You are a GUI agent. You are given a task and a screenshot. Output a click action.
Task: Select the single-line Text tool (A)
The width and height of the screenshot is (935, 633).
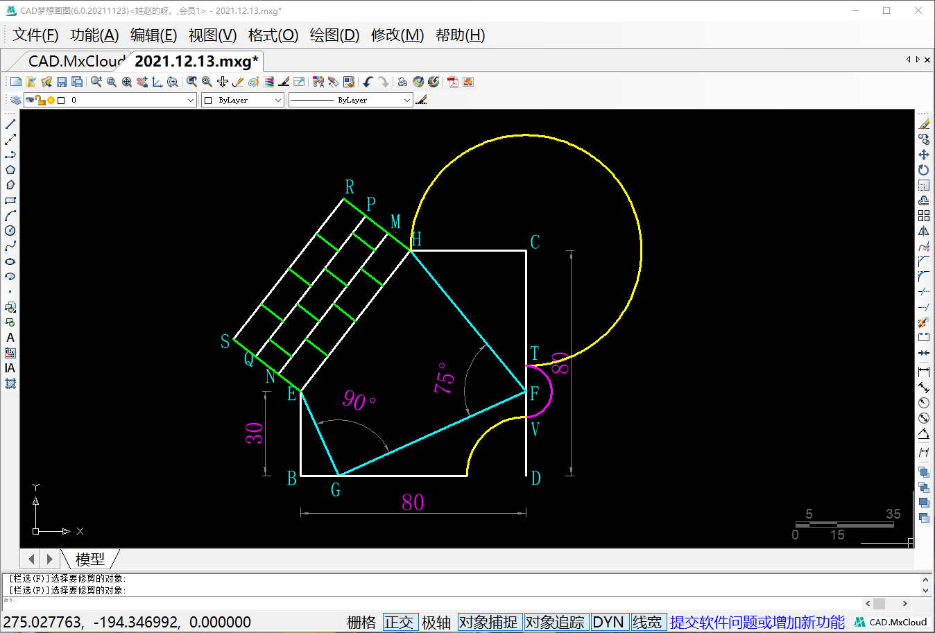pyautogui.click(x=10, y=338)
